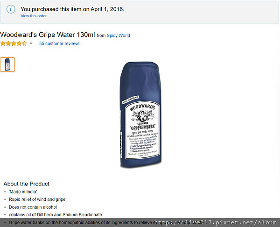
Task: Open the 55 customer reviews link
Action: point(59,43)
